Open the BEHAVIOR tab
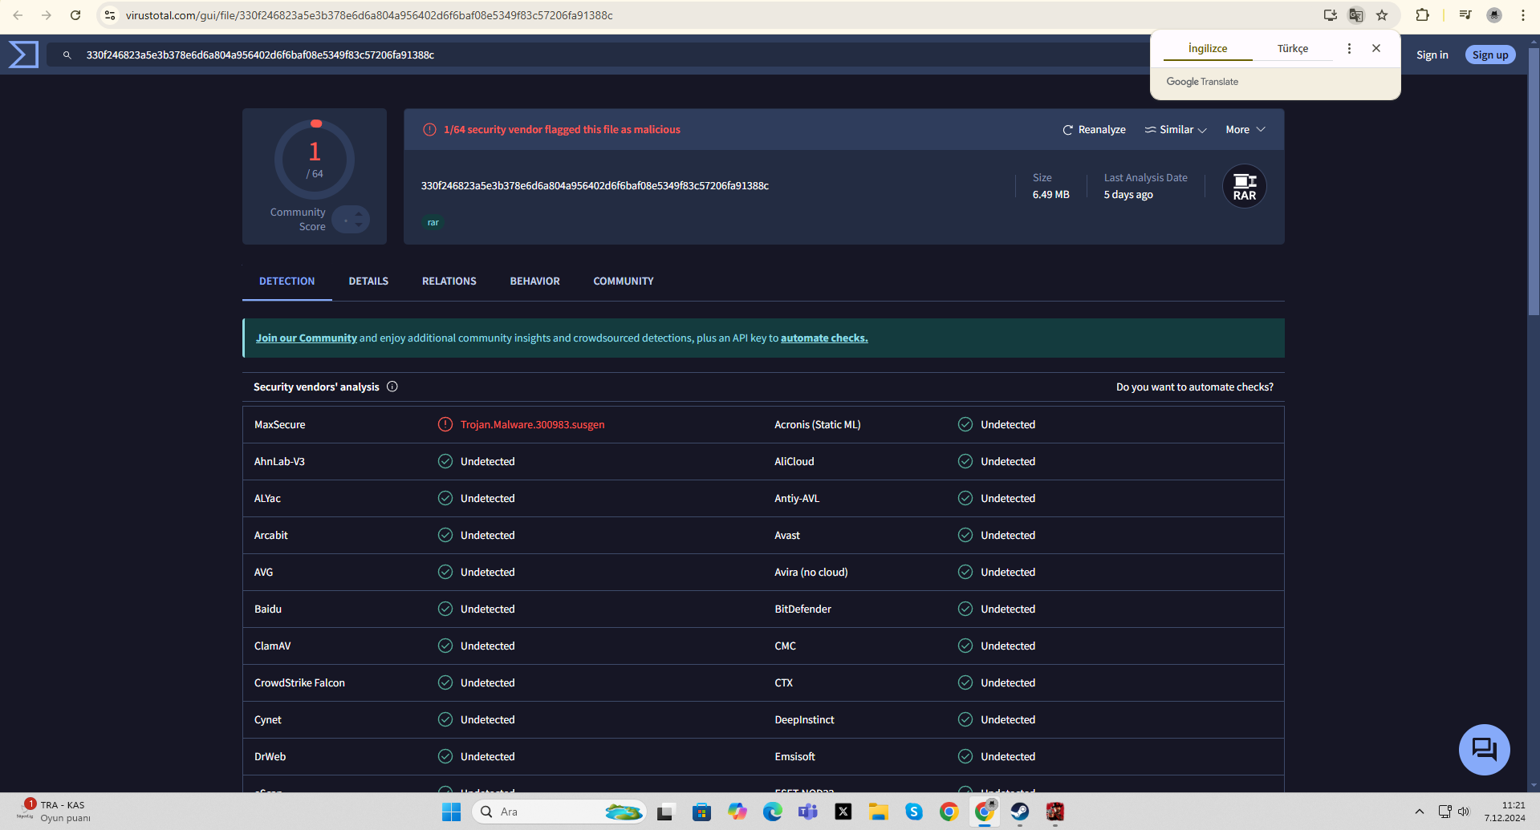This screenshot has width=1540, height=830. click(x=535, y=281)
